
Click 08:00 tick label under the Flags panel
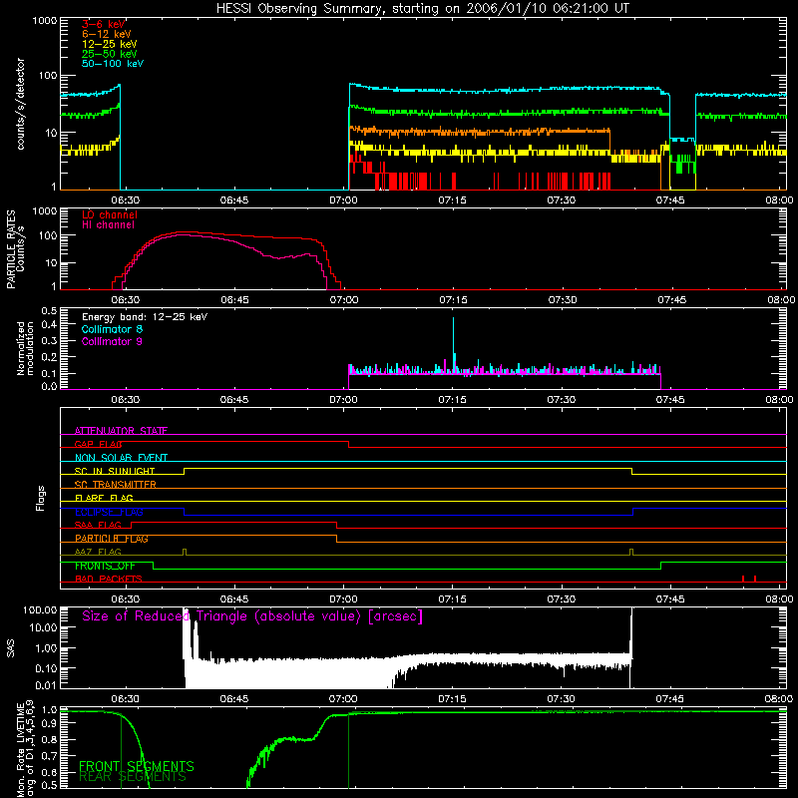pos(779,599)
